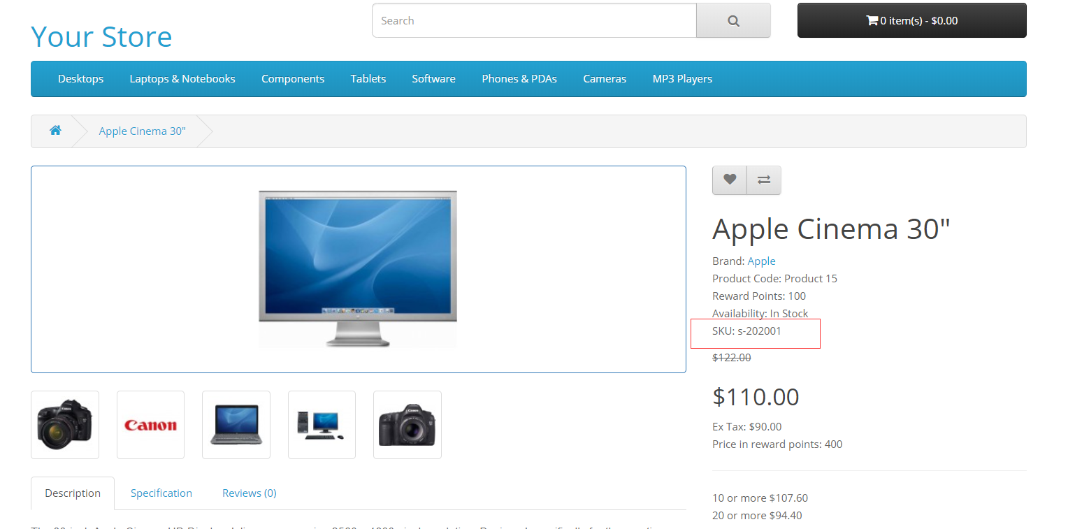Screen dimensions: 1068x529
Task: Click the search magnifier button
Action: pyautogui.click(x=733, y=21)
